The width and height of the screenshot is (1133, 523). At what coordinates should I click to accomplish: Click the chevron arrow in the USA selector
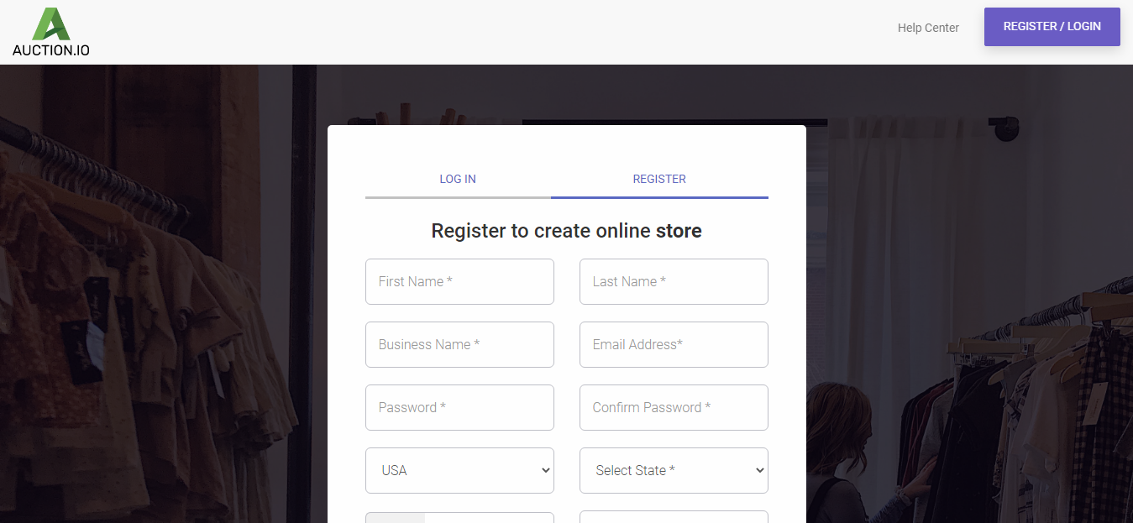pos(544,471)
